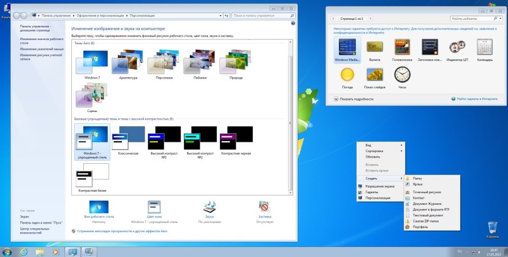Image resolution: width=508 pixels, height=257 pixels.
Task: Expand the Вид submenu arrow
Action: [x=401, y=145]
